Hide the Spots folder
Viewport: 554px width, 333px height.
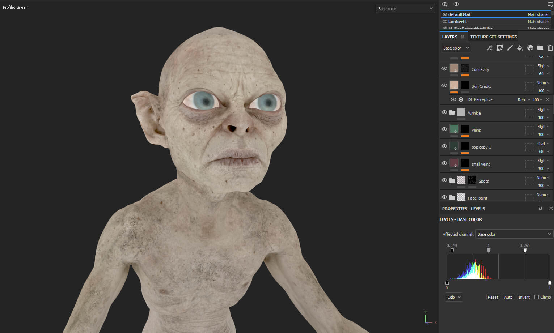tap(444, 180)
